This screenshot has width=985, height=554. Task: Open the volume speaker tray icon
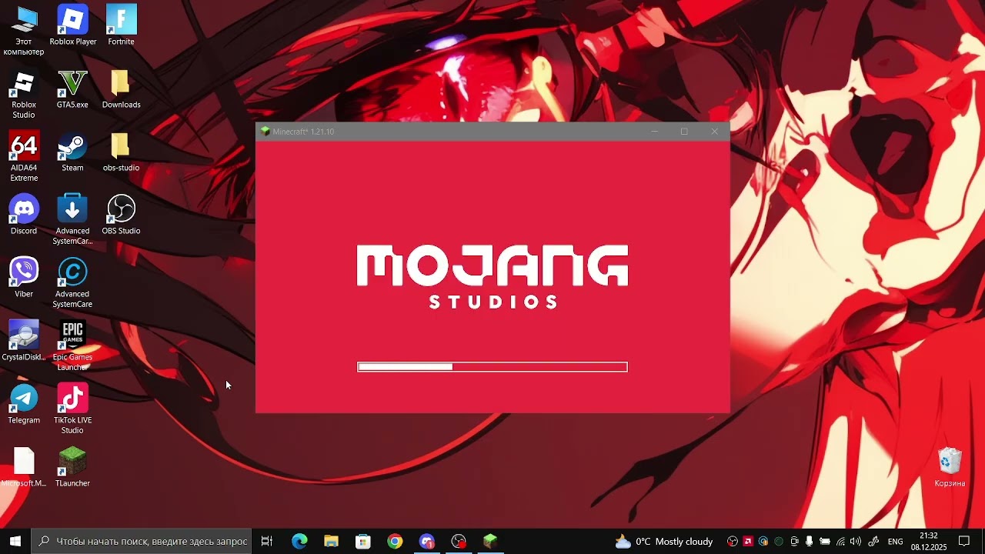[x=856, y=542]
